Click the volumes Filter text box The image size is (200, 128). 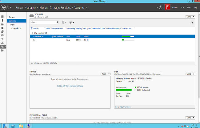43,22
